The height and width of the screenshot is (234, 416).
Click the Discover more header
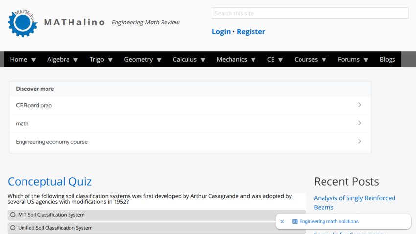35,89
